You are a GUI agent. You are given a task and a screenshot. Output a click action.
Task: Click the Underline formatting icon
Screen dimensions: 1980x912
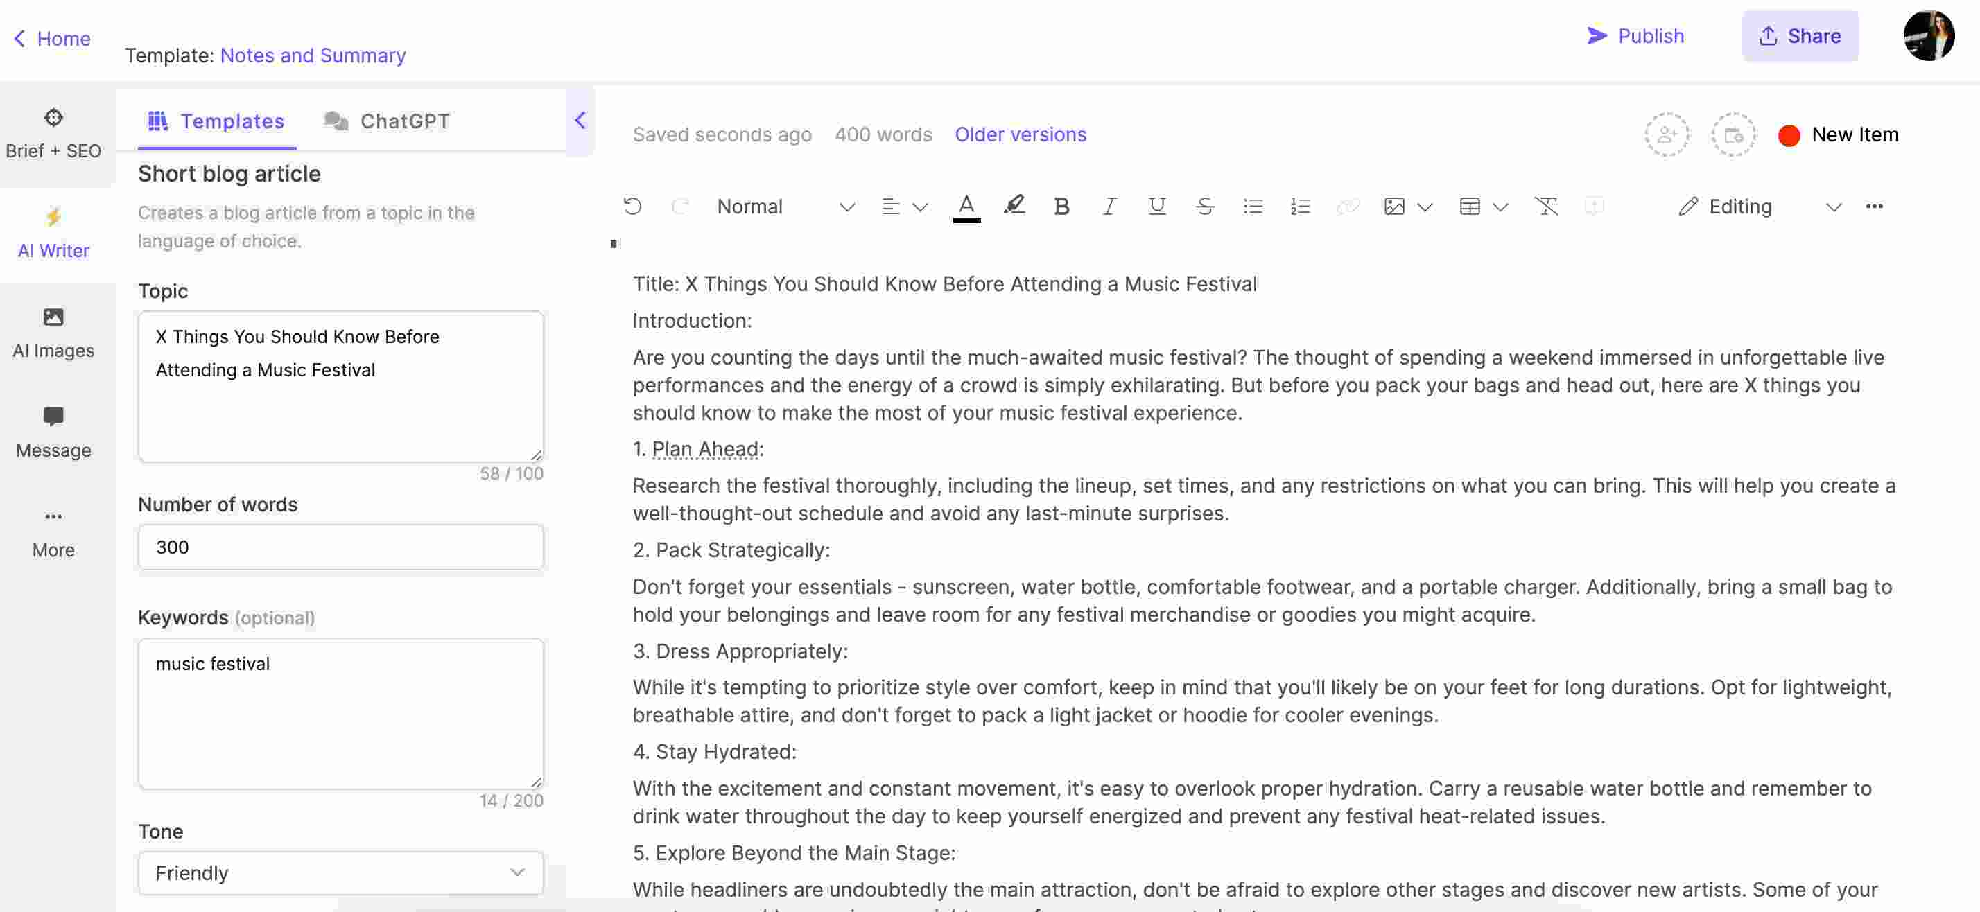1156,206
